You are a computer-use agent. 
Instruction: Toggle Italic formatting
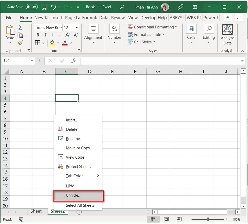(46, 35)
